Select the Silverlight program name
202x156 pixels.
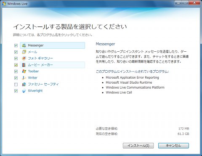pyautogui.click(x=35, y=91)
